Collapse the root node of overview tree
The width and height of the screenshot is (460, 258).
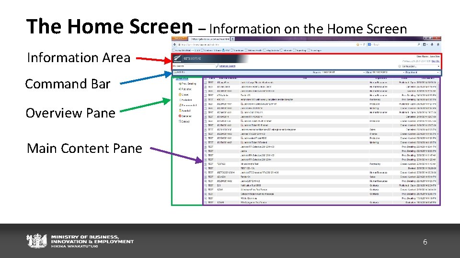[174, 78]
